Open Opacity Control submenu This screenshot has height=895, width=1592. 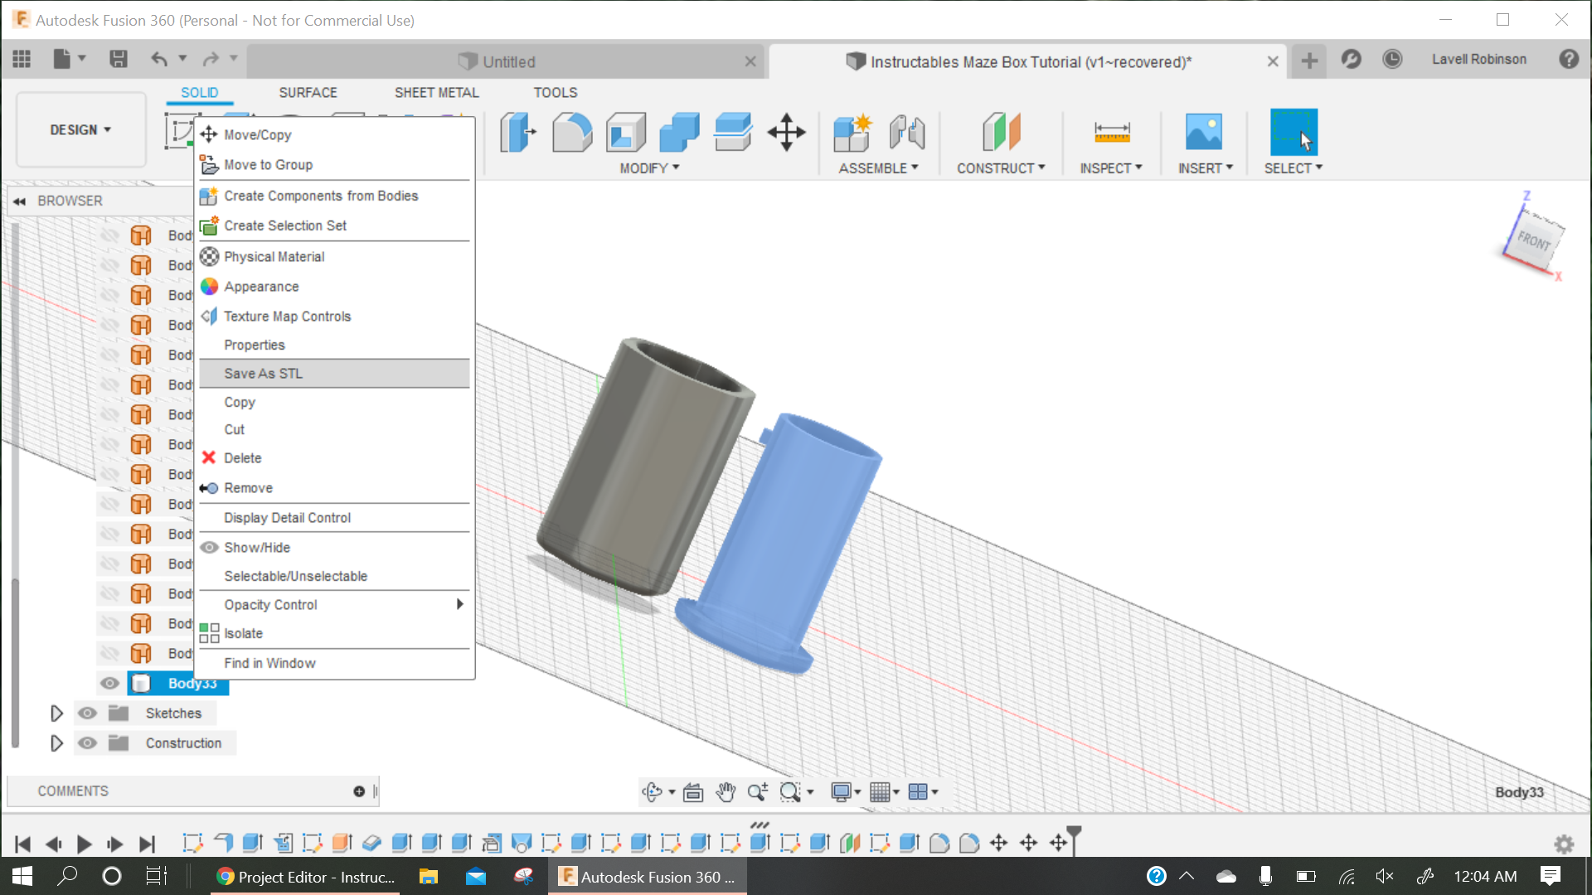(x=334, y=605)
